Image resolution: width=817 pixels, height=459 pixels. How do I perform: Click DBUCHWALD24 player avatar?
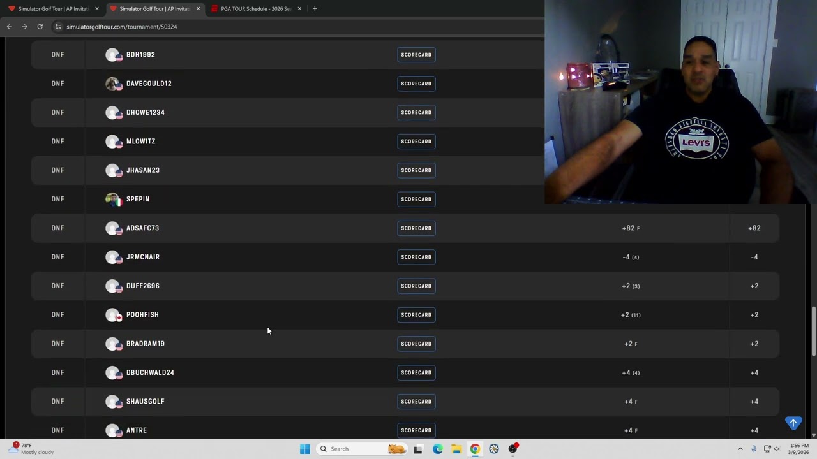(113, 372)
